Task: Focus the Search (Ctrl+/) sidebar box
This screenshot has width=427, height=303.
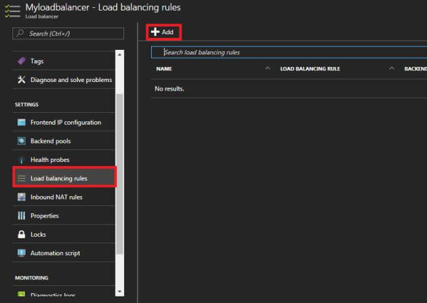Action: click(68, 33)
